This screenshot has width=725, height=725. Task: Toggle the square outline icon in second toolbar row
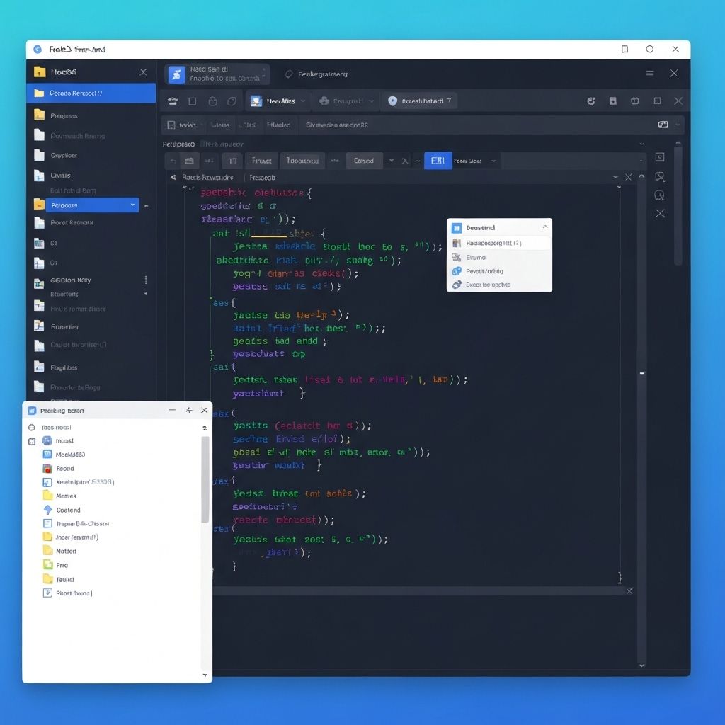tap(193, 101)
